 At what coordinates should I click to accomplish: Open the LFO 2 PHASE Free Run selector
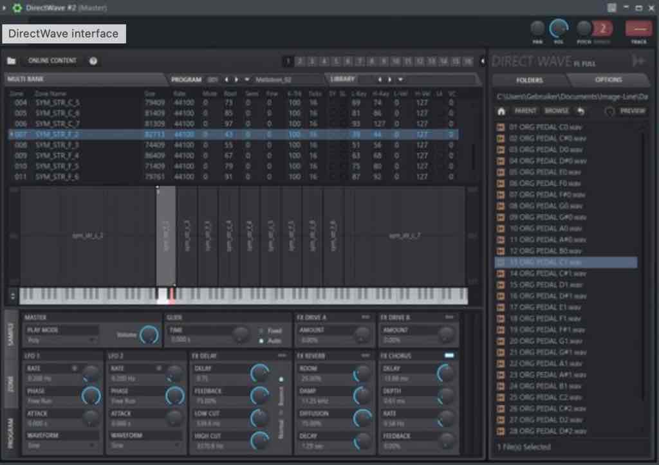(135, 401)
